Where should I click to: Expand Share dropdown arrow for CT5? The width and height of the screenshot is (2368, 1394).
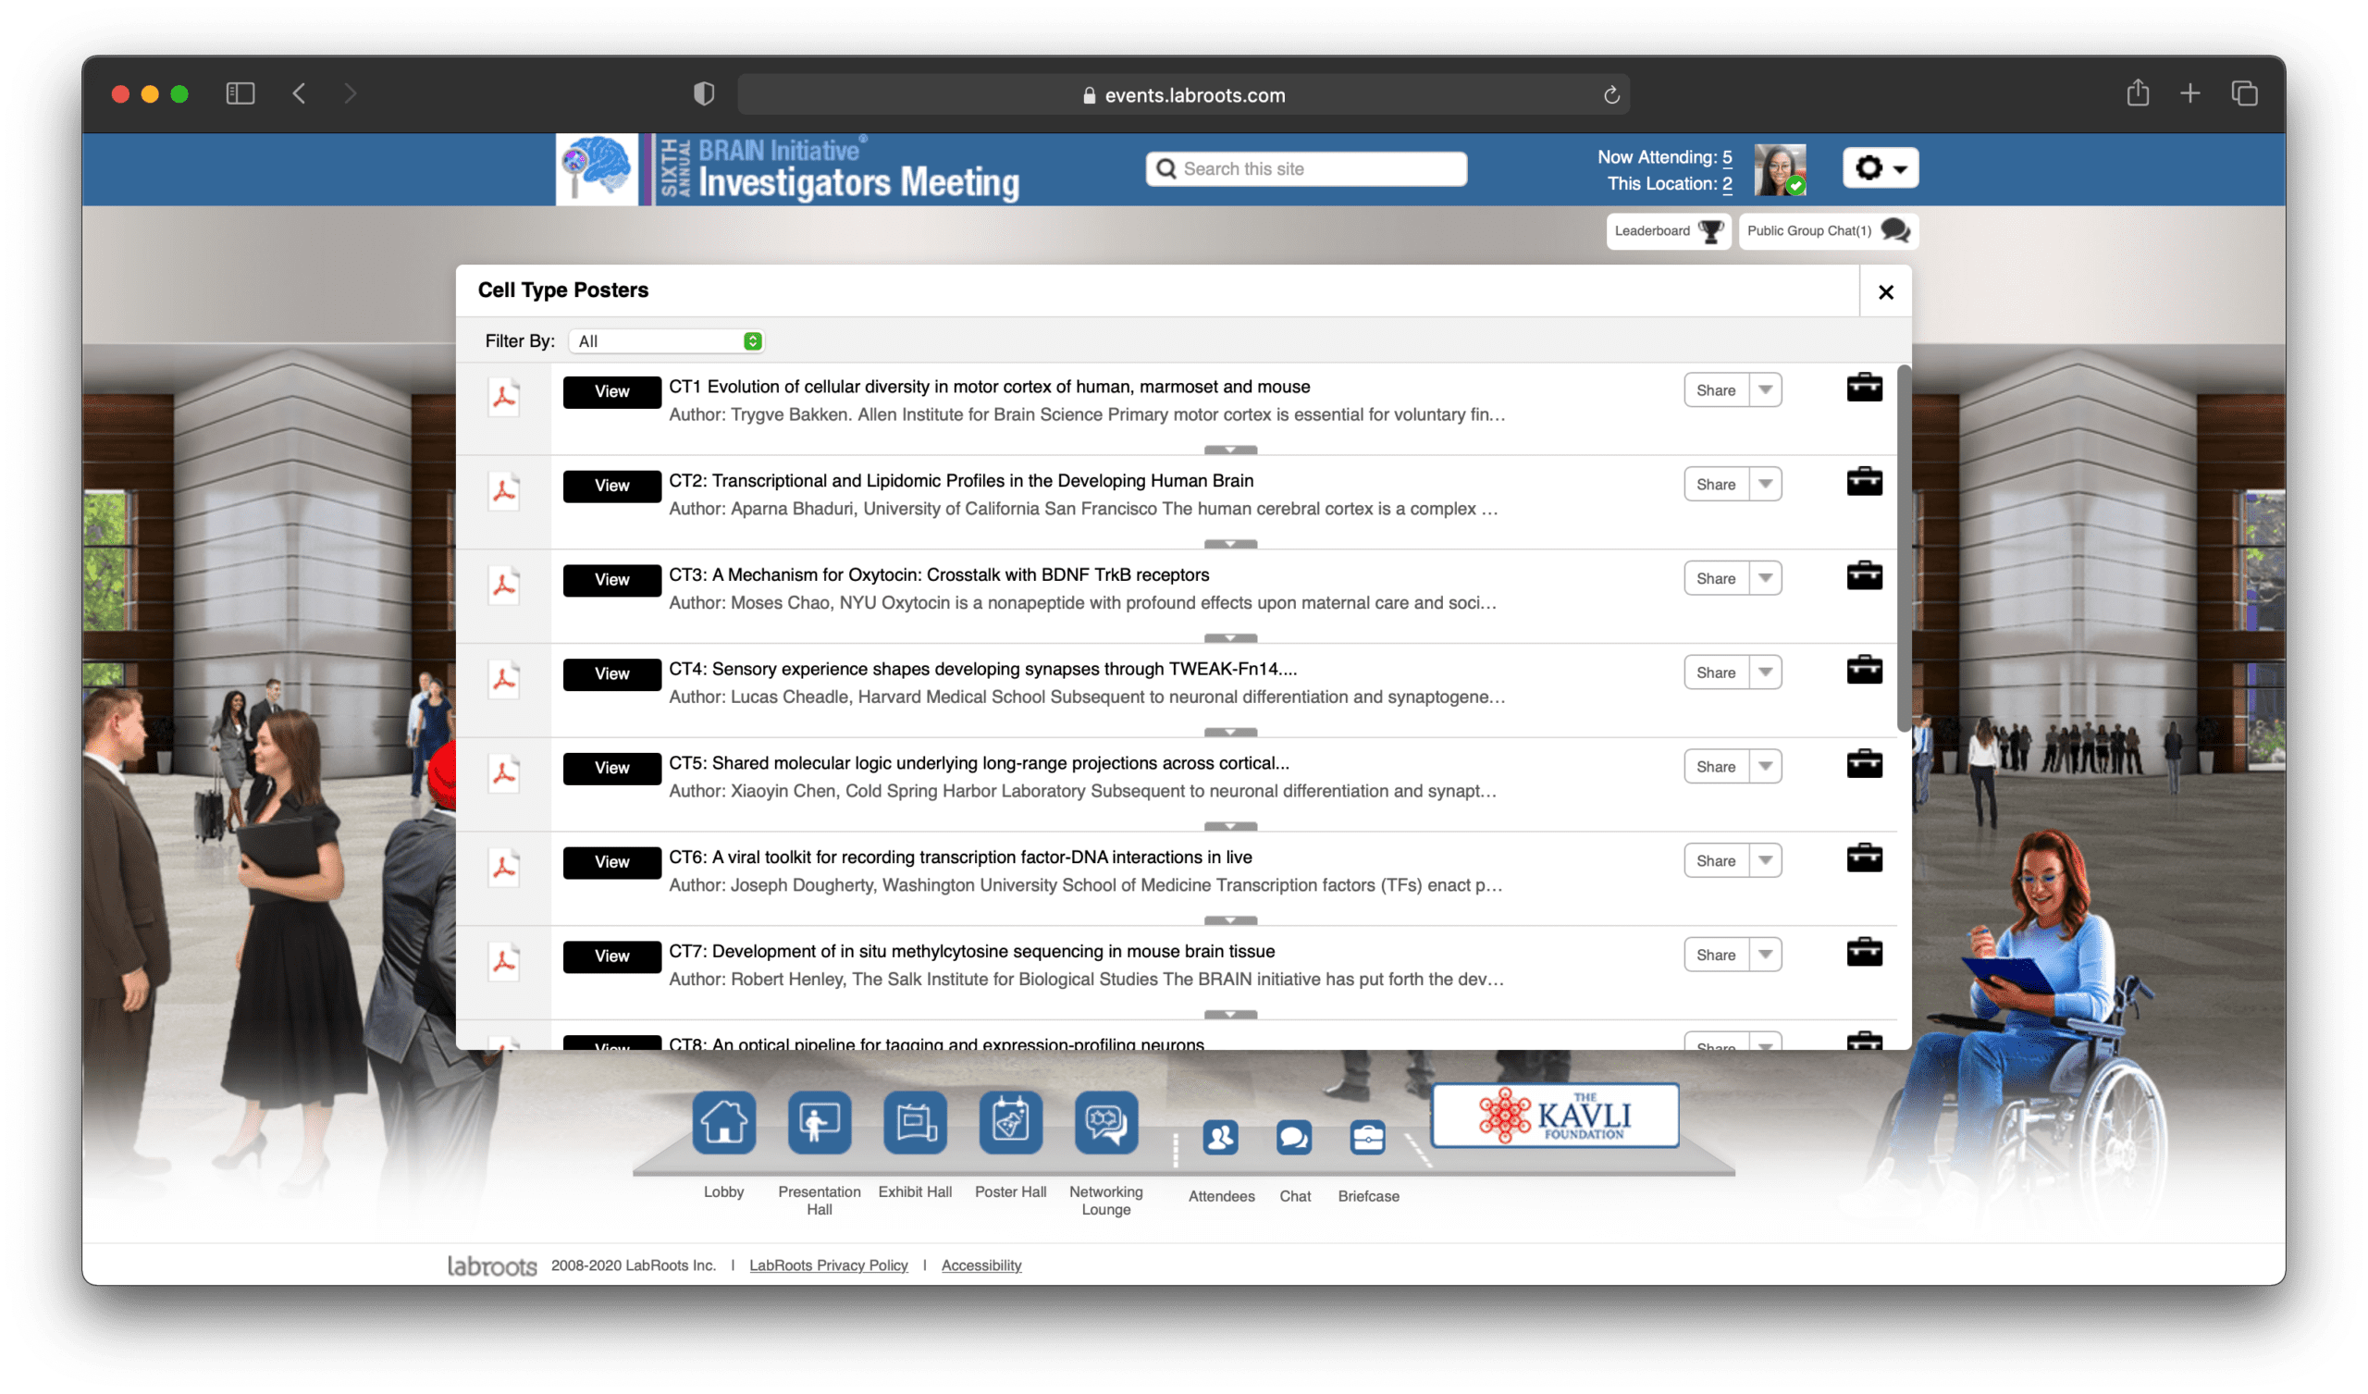1766,766
